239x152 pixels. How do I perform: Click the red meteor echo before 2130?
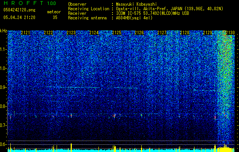(215, 117)
